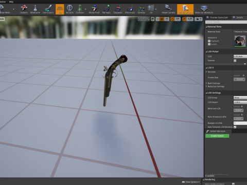Collapse the LOD 0 section

coord(206,68)
